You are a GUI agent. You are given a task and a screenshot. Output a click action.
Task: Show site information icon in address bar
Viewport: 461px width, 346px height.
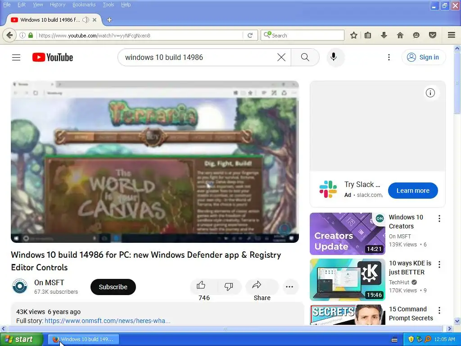[23, 35]
